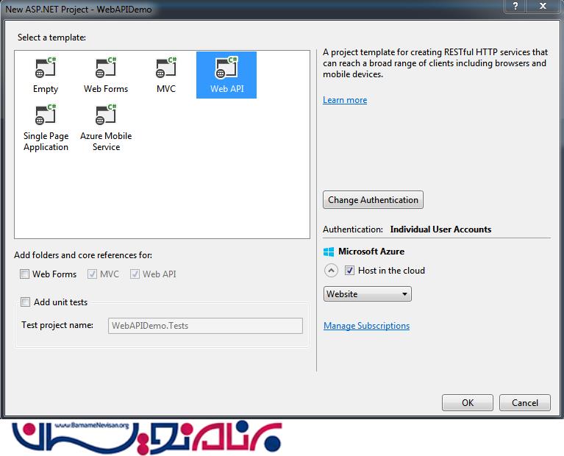The height and width of the screenshot is (456, 564).
Task: Click the Cancel button
Action: click(x=525, y=403)
